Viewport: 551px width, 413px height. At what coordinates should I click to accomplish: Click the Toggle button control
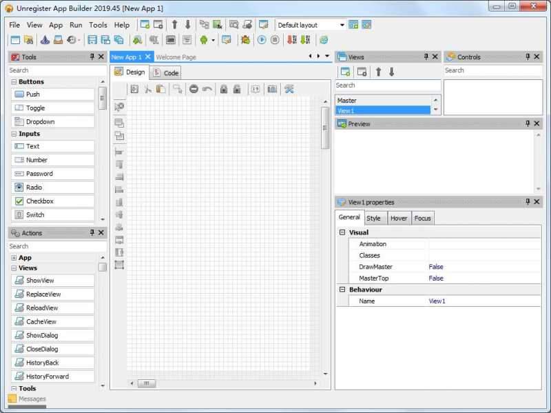tap(34, 108)
